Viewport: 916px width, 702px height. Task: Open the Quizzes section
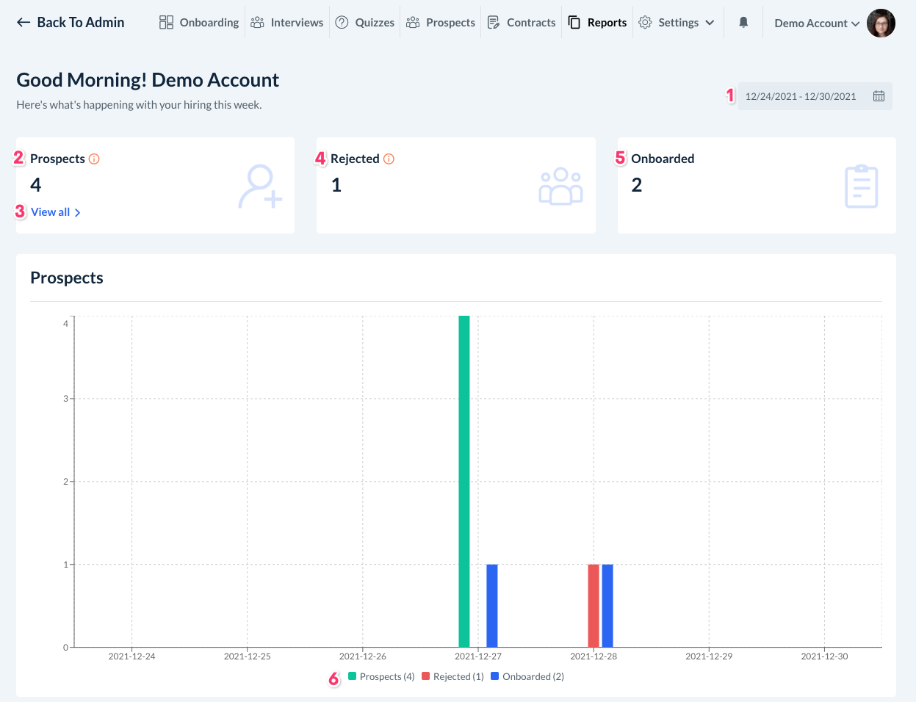click(x=365, y=23)
